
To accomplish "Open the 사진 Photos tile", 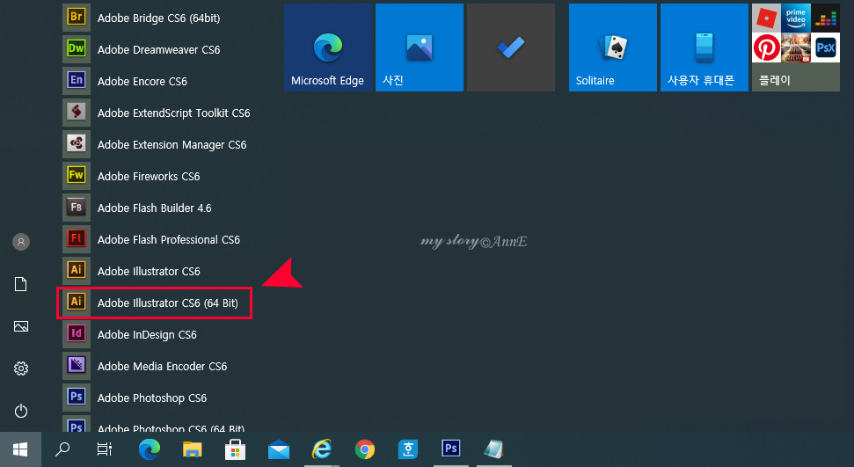I will (420, 47).
